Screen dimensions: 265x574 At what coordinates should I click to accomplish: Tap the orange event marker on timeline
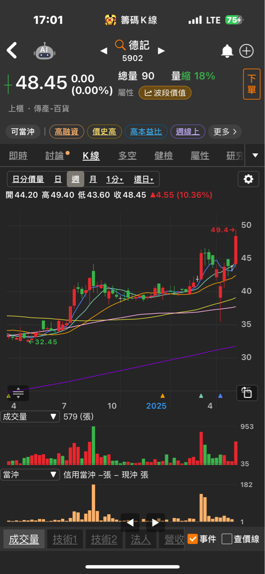coord(163,396)
